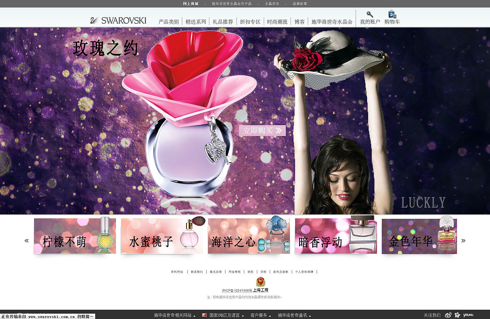Open the social icon between Weibo and Youku
Image resolution: width=490 pixels, height=319 pixels.
[457, 315]
